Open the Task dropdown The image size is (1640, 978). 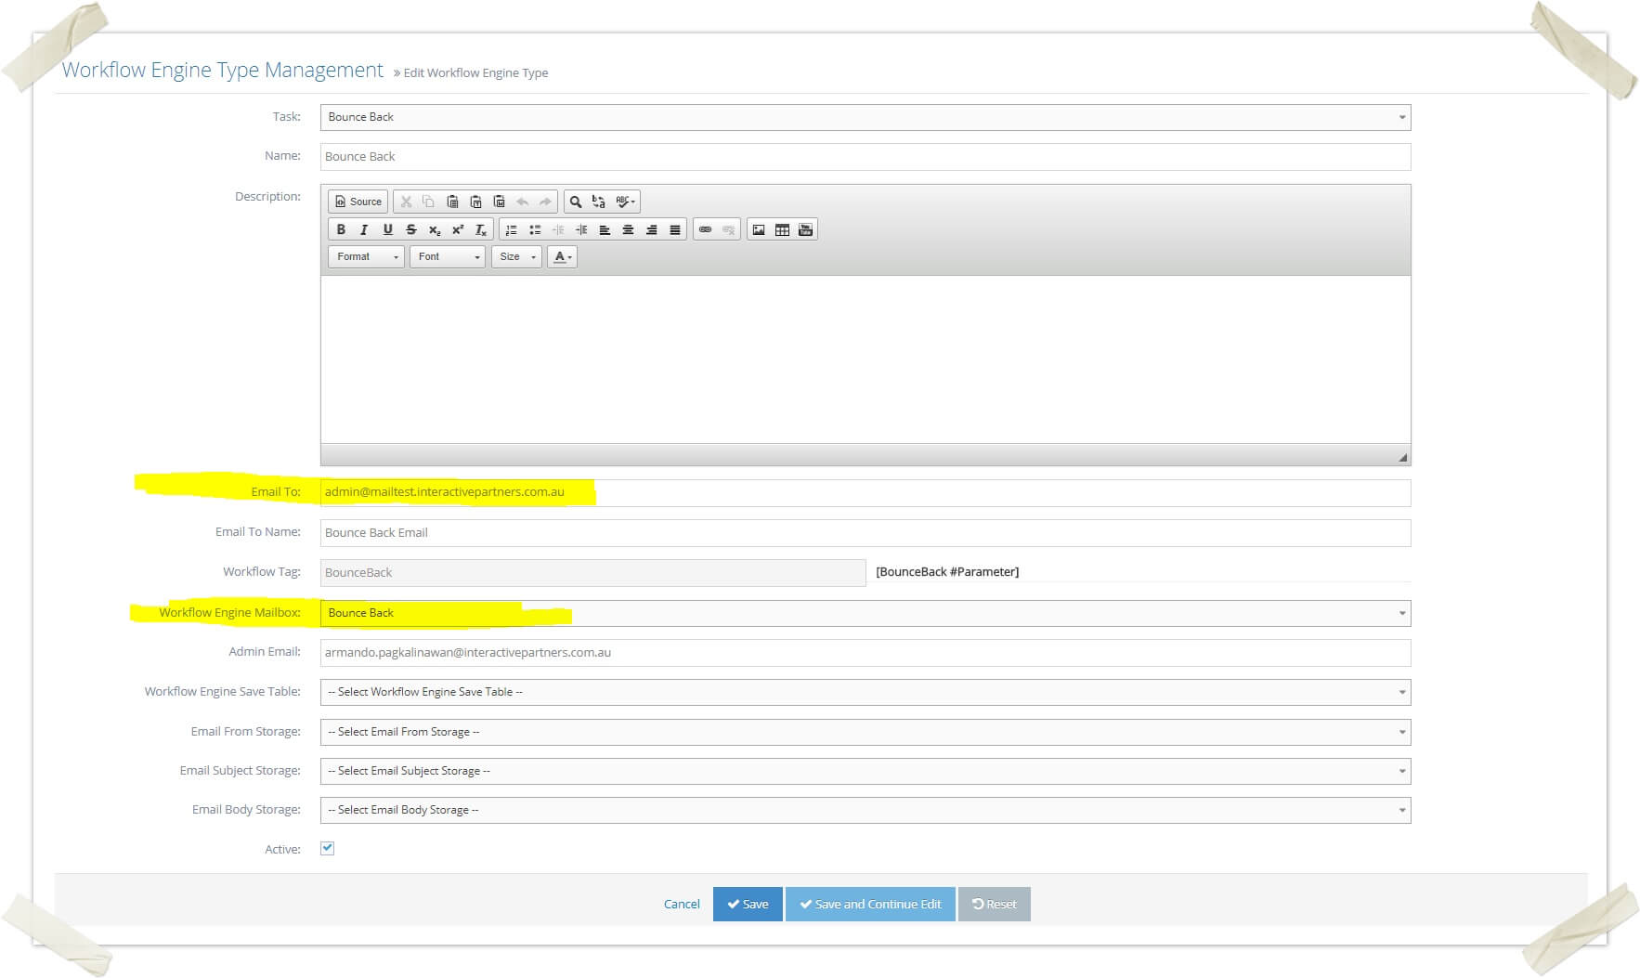tap(865, 117)
